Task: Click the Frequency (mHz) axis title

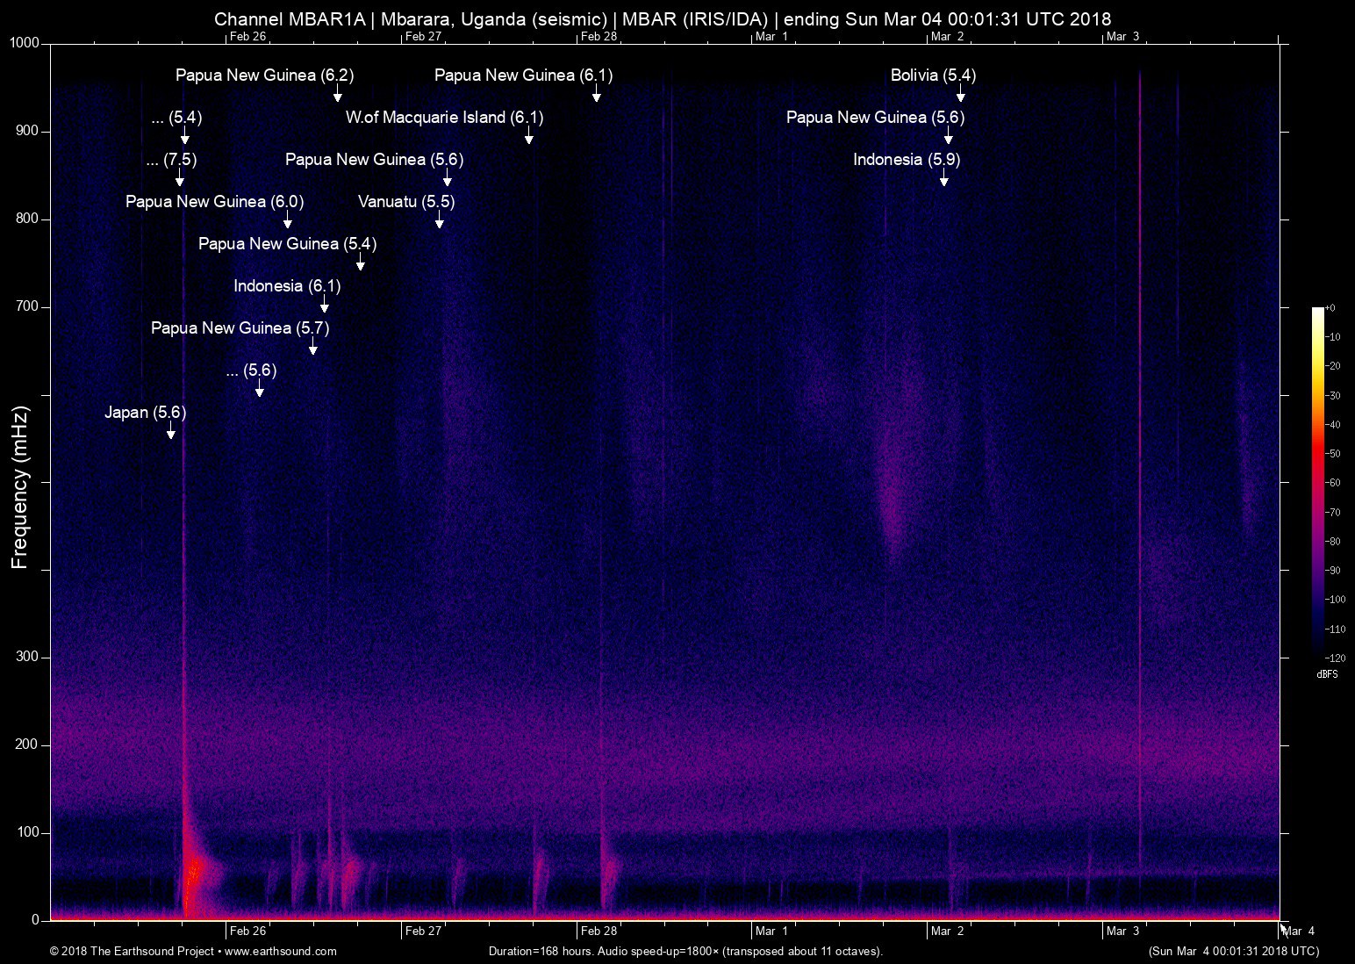Action: 20,487
